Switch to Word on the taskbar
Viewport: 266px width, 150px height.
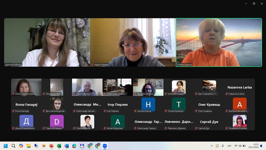pyautogui.click(x=67, y=146)
